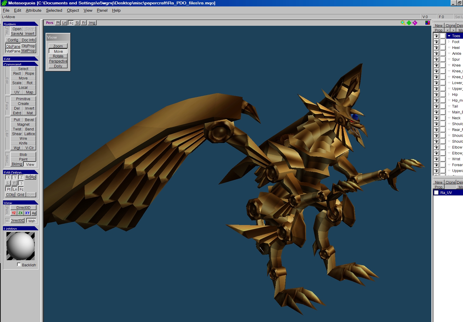Toggle lock box for the Spur object
The width and height of the screenshot is (463, 322).
(443, 59)
